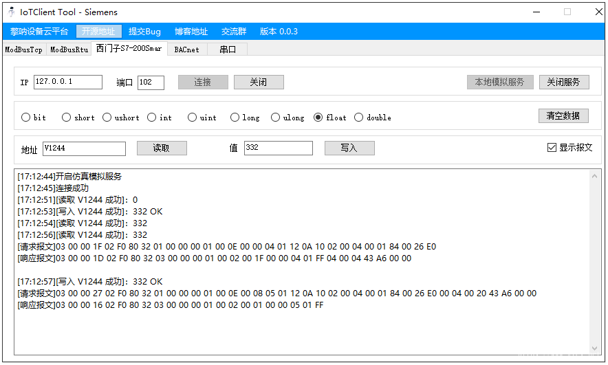608x365 pixels.
Task: Click log line 连接成功
Action: 53,188
